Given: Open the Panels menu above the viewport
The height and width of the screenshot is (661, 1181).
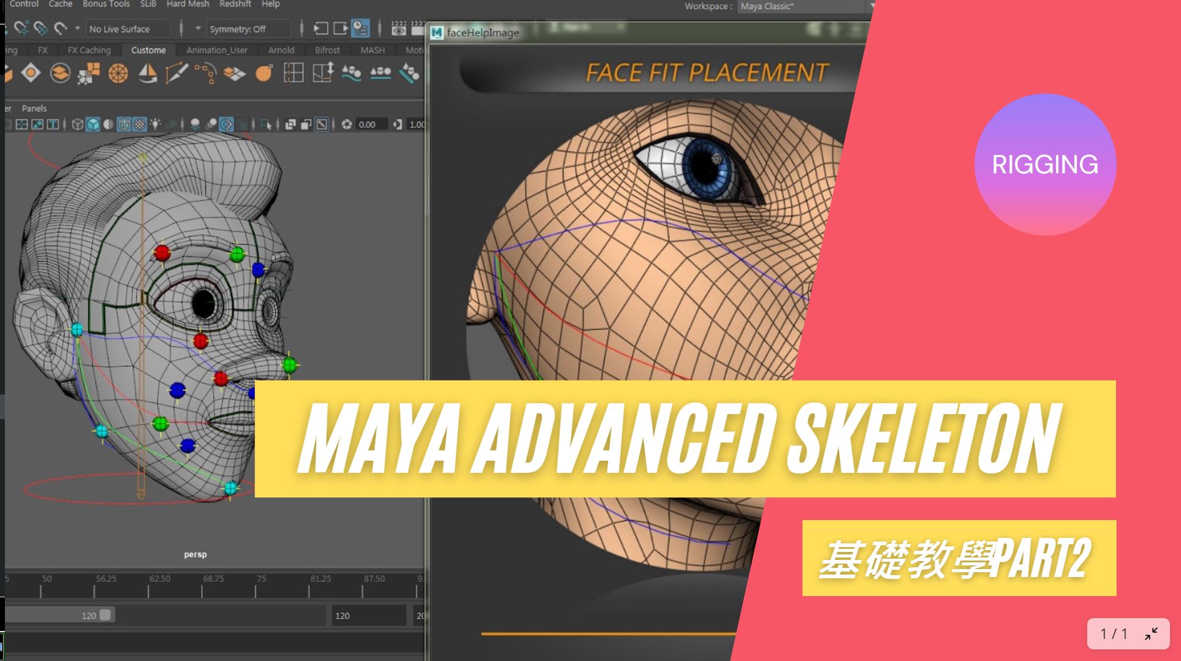Looking at the screenshot, I should pos(34,108).
